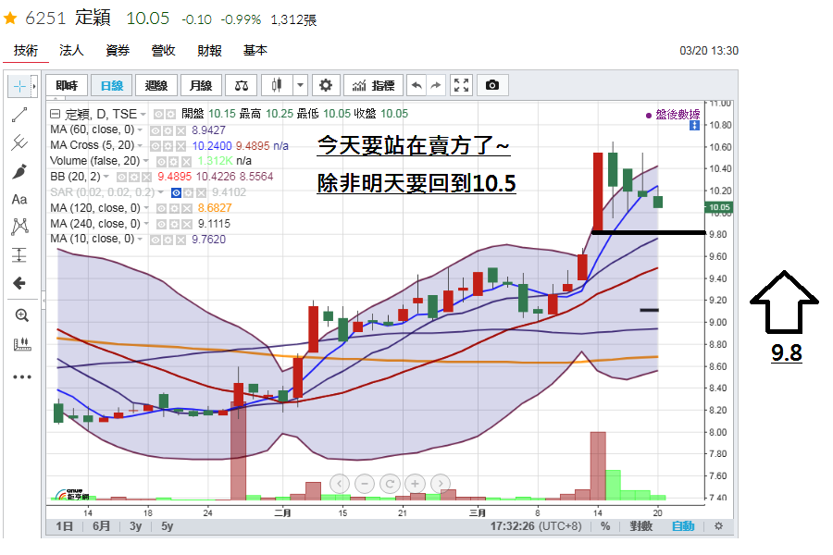
Task: Switch to the 技術 tab
Action: (26, 51)
